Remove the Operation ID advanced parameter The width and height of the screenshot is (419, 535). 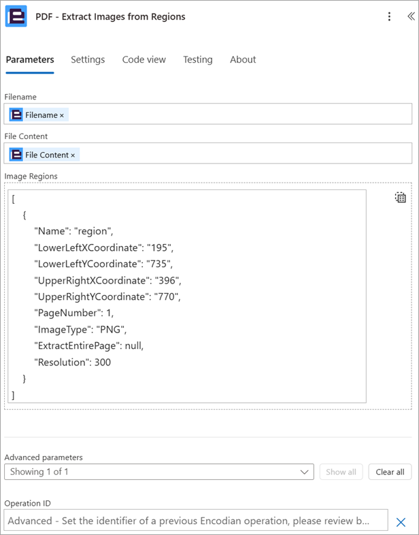pyautogui.click(x=401, y=522)
